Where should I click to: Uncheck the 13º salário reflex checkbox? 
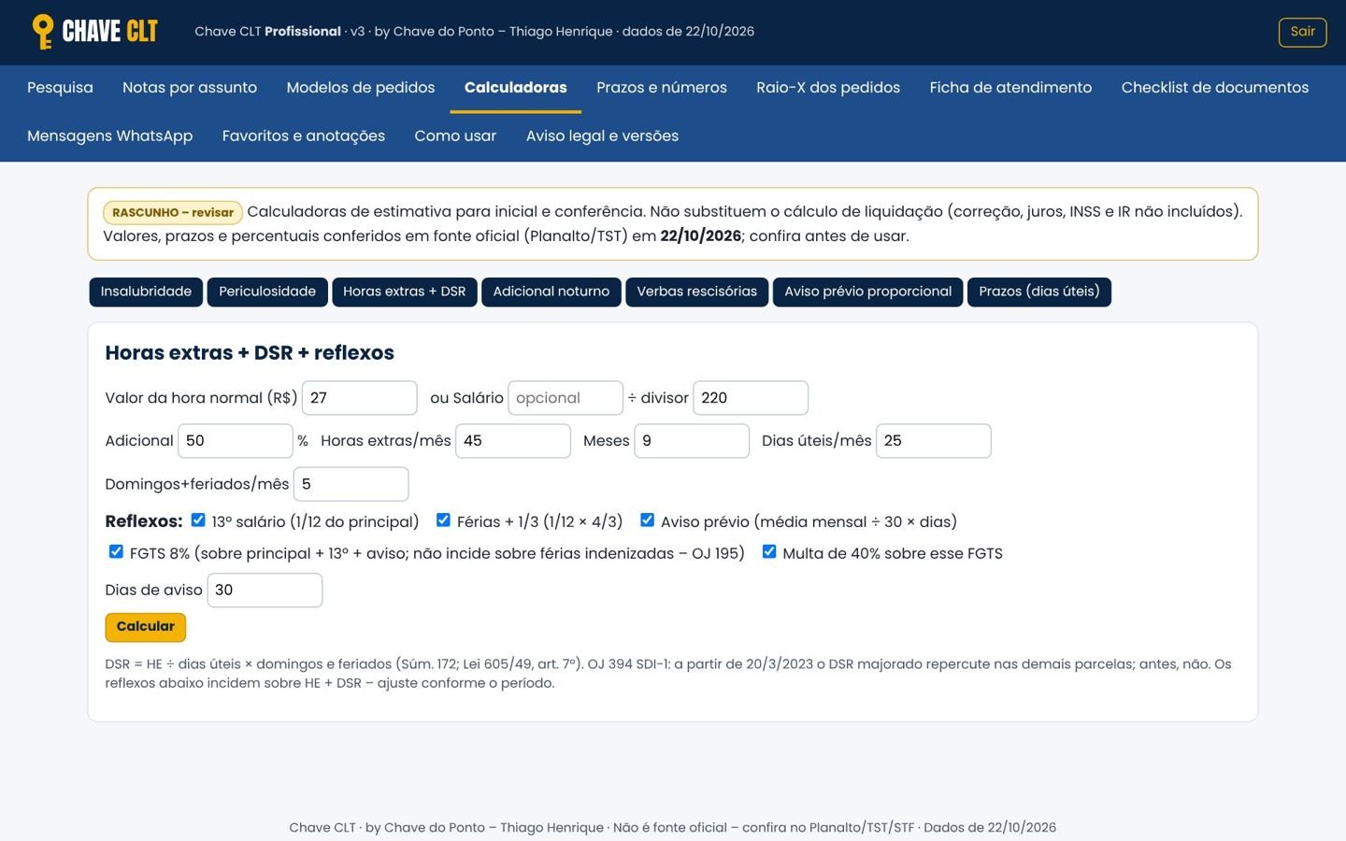click(x=198, y=520)
